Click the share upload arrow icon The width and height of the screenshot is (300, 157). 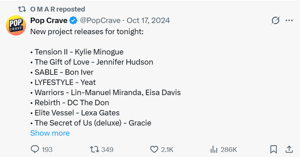(x=289, y=149)
